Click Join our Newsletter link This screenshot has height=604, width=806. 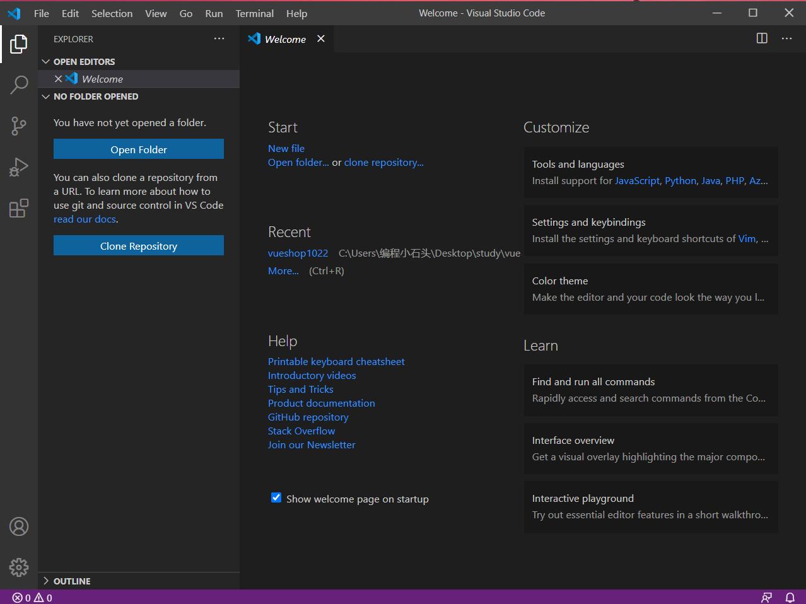pyautogui.click(x=312, y=444)
